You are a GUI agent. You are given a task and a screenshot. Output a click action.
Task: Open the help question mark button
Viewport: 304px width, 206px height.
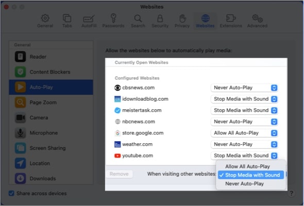click(x=291, y=193)
